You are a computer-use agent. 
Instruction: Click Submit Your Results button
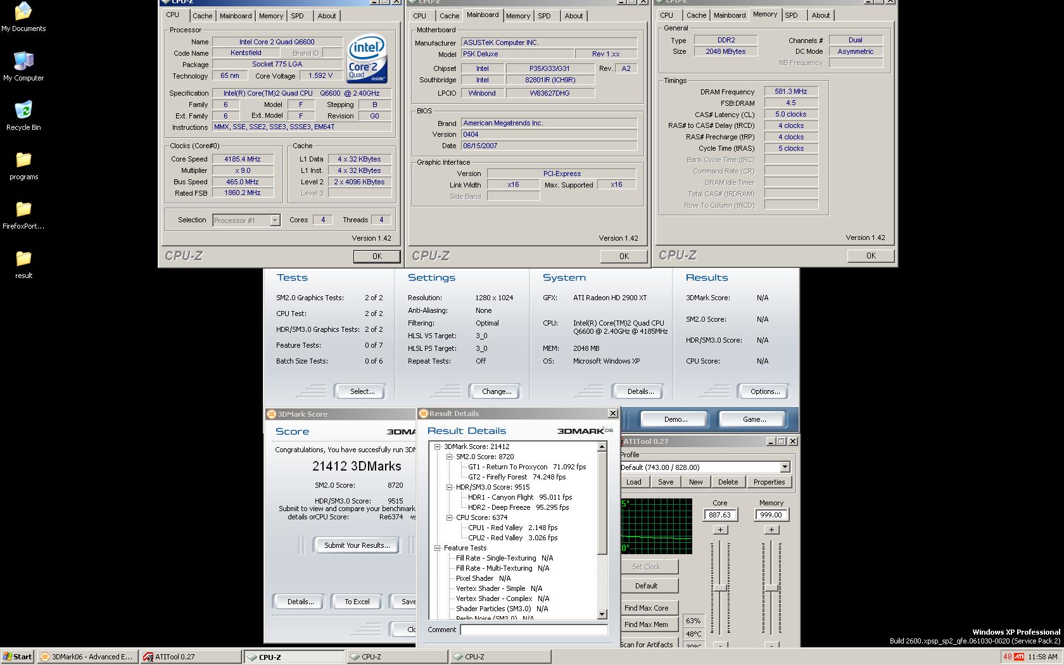pyautogui.click(x=357, y=545)
